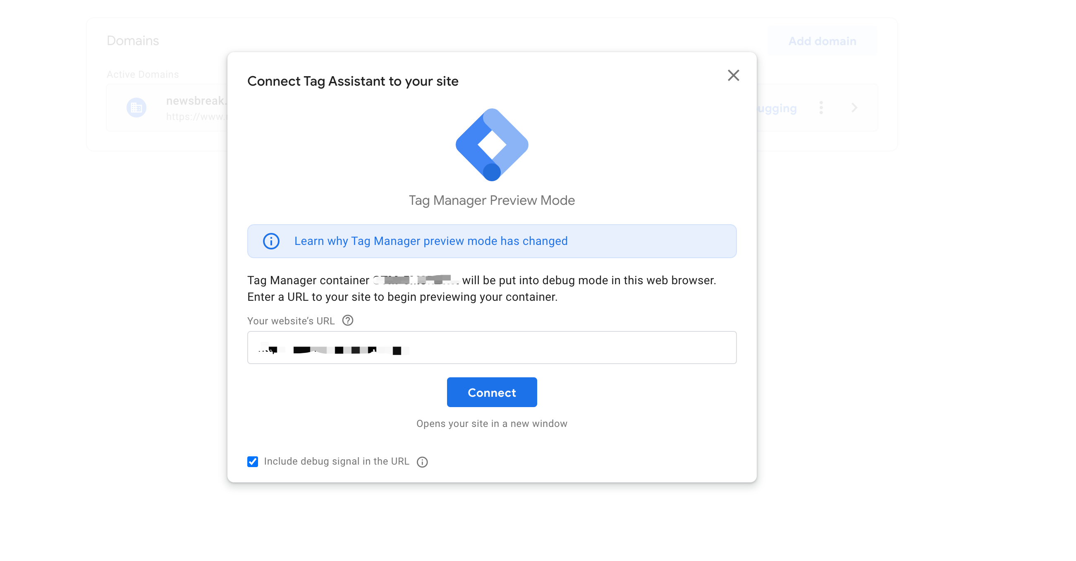Click the Add domain button
The height and width of the screenshot is (561, 1076).
tap(822, 41)
